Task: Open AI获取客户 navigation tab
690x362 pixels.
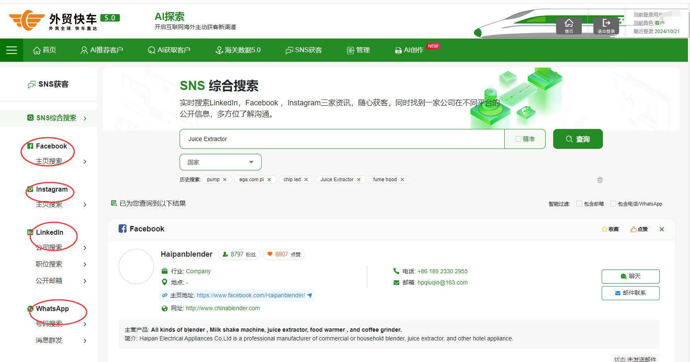Action: pos(169,50)
